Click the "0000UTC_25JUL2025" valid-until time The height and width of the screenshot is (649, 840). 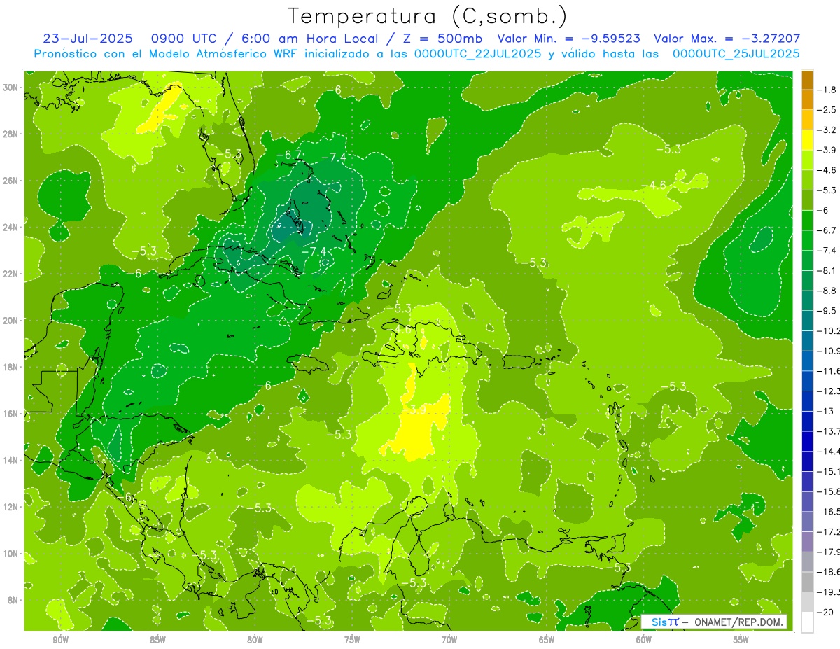(736, 54)
